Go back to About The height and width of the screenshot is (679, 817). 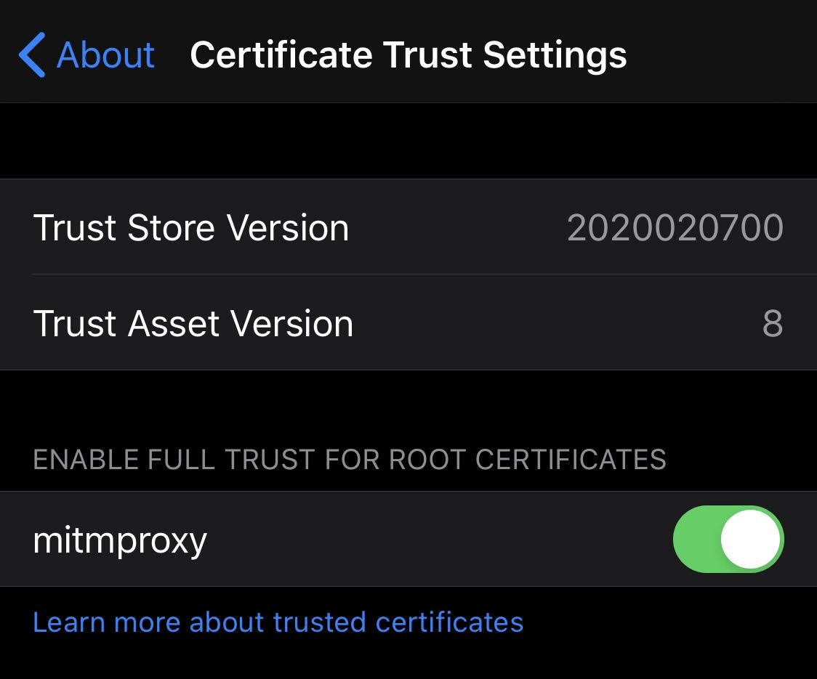click(x=86, y=54)
